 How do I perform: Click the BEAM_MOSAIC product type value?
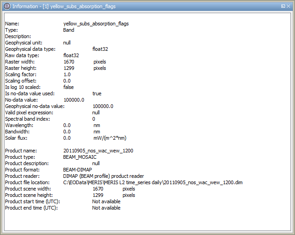click(79, 157)
